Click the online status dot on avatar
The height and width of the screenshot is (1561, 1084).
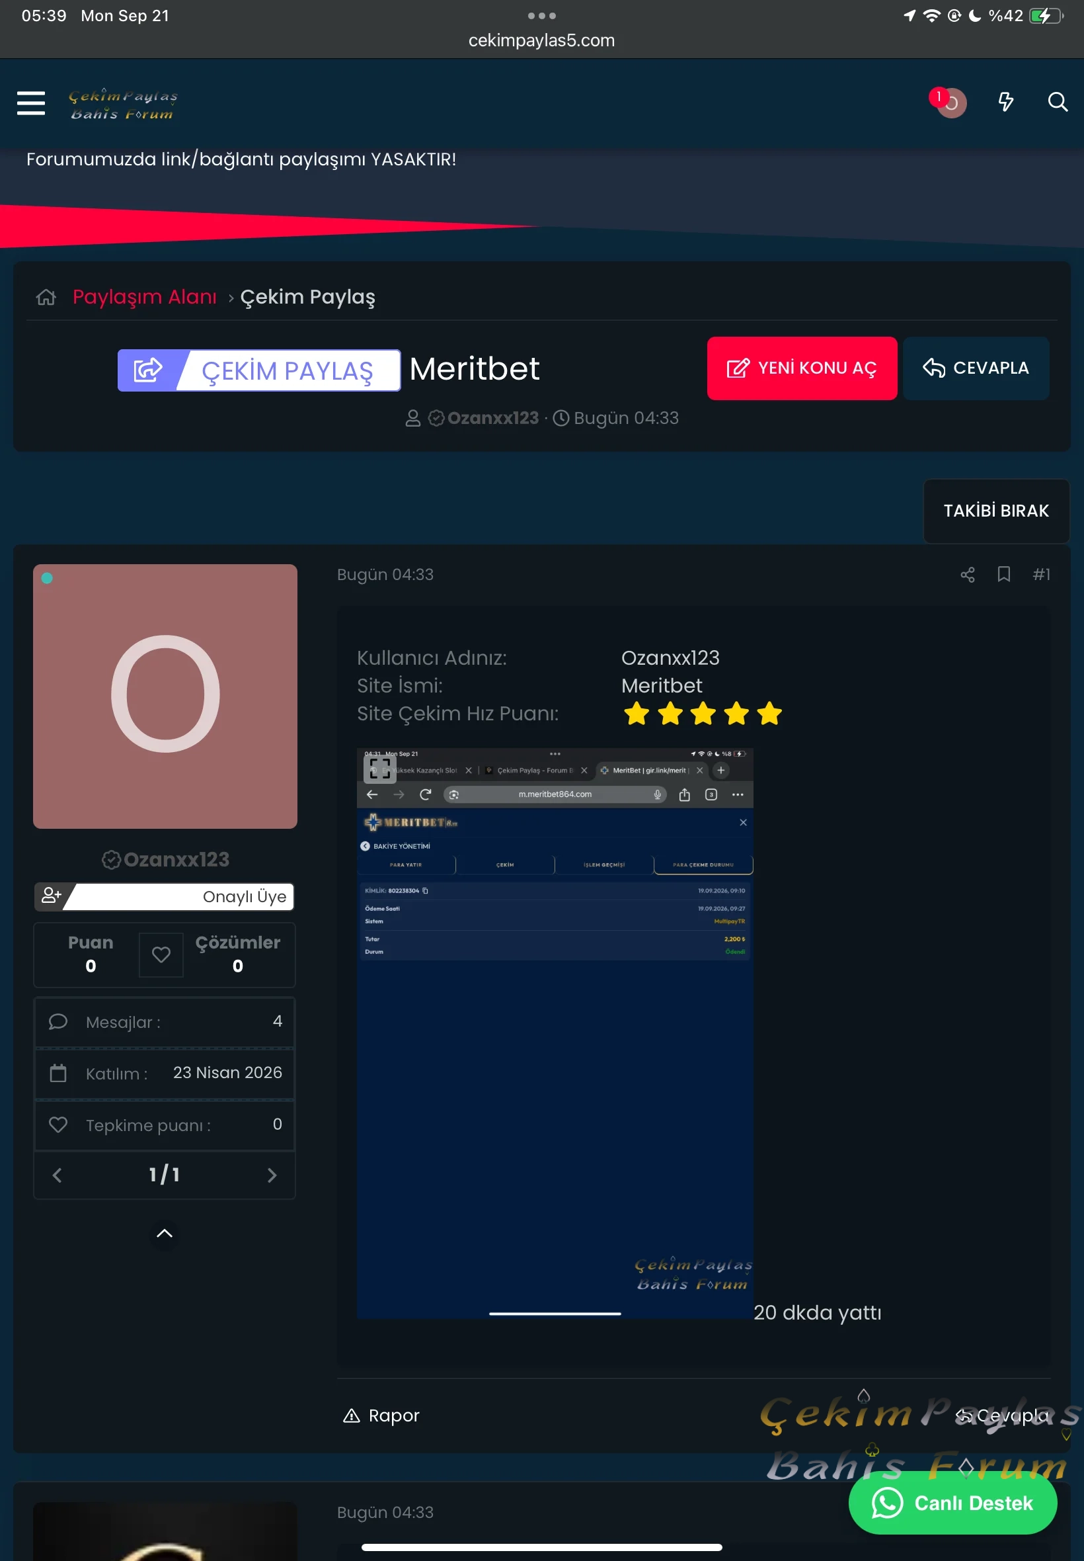tap(47, 578)
